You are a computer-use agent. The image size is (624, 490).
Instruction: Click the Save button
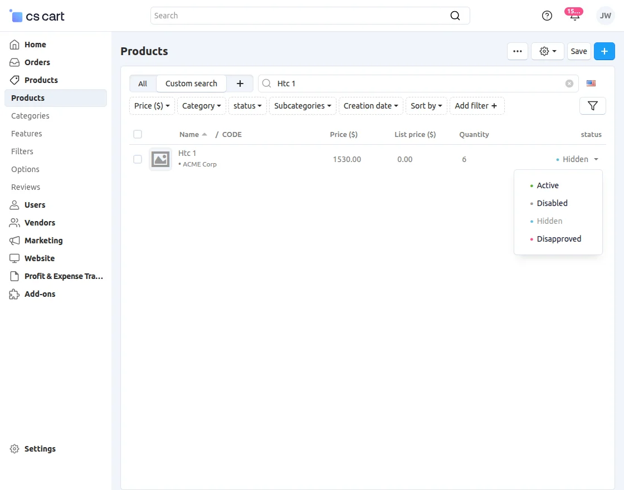tap(579, 51)
